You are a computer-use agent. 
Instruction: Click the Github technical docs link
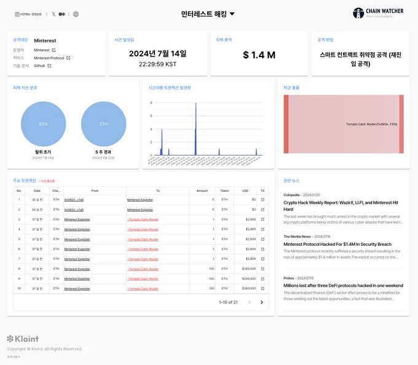coord(39,66)
